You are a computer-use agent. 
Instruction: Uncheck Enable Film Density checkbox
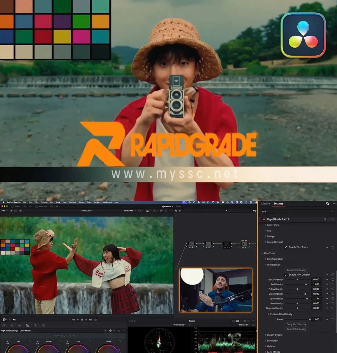pos(286,275)
